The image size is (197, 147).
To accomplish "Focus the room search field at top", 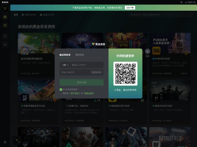I will 161,15.
